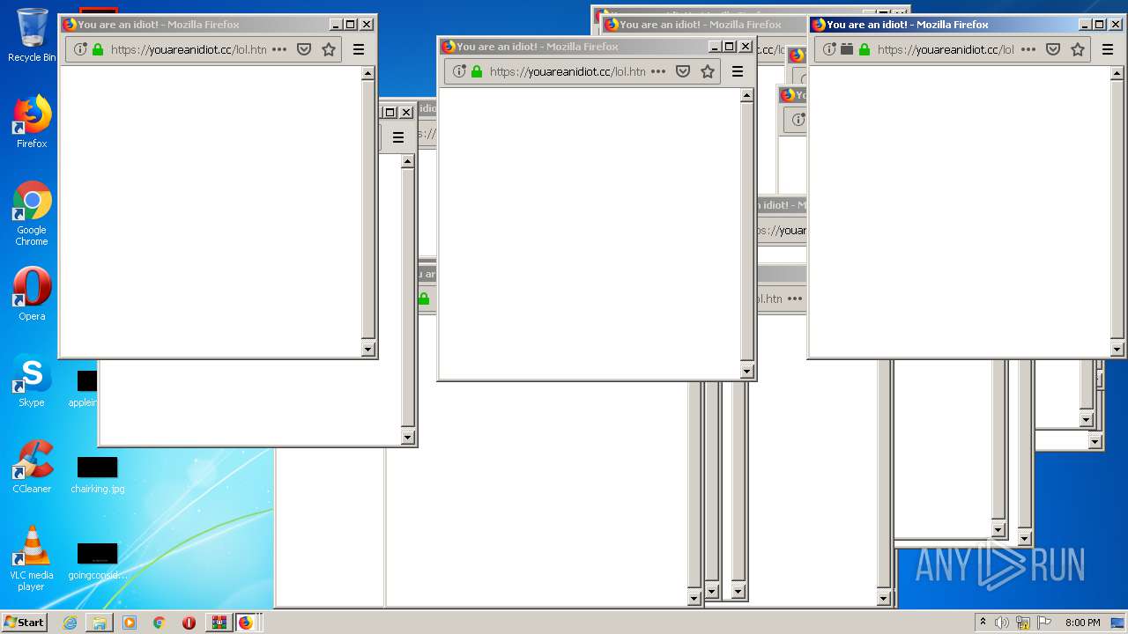Click the network status tray icon
This screenshot has width=1128, height=634.
point(1023,623)
